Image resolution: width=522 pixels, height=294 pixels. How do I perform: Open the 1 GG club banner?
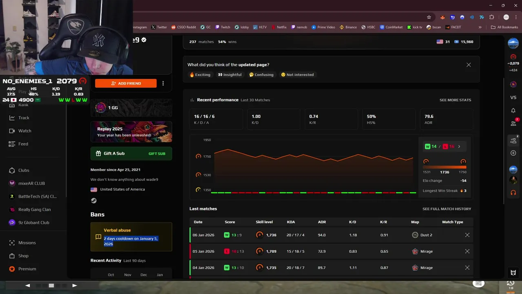[131, 108]
